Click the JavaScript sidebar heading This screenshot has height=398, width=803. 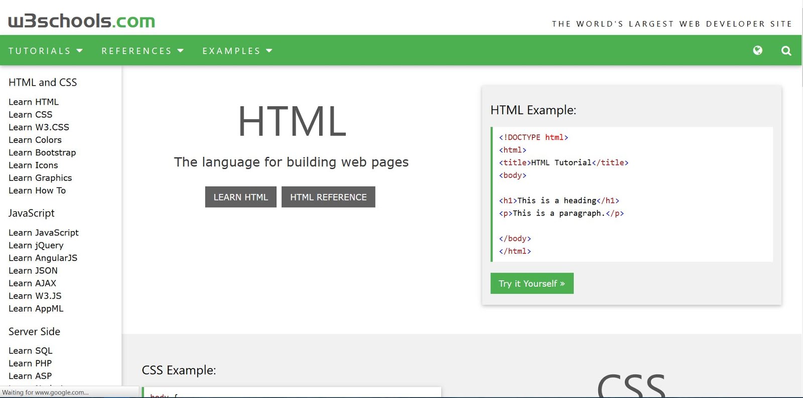coord(32,213)
